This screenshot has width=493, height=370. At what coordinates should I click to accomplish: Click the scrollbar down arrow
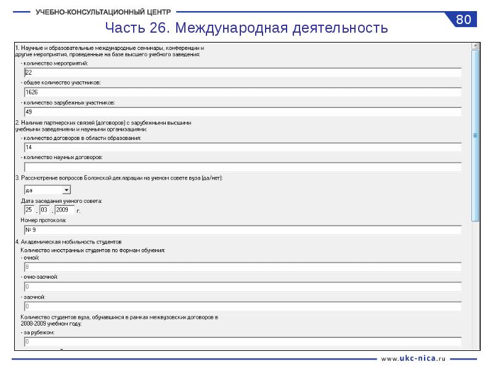pos(475,347)
